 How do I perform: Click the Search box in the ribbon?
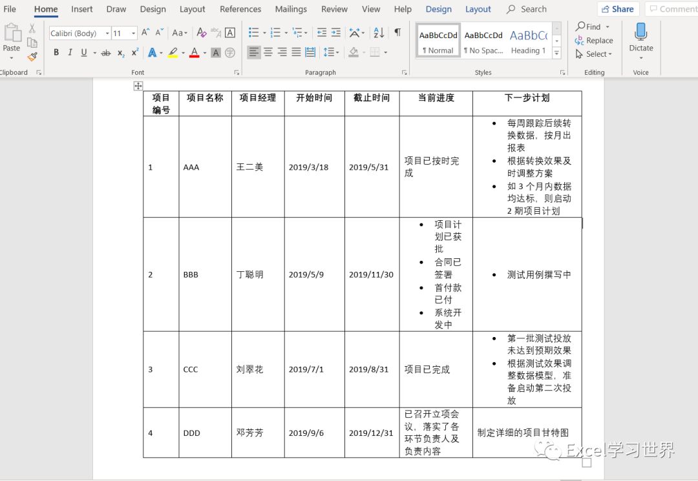pyautogui.click(x=533, y=9)
